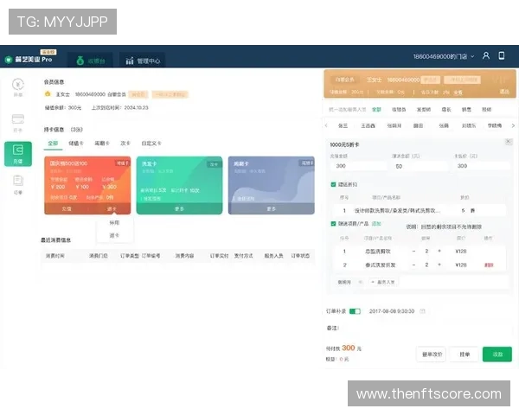This screenshot has width=519, height=415.
Task: Click the 充值金额 input showing 300
Action: click(x=358, y=166)
